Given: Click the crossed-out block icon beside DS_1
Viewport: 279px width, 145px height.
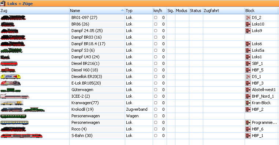Looking at the screenshot, I should pos(248,77).
